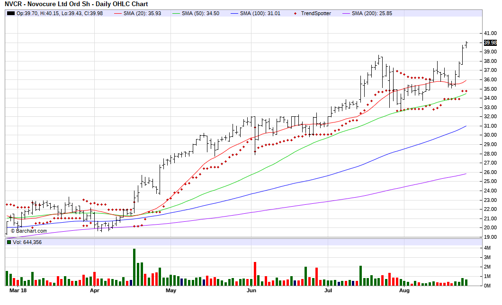
Task: Click the 21.00 price axis label
Action: pyautogui.click(x=491, y=218)
